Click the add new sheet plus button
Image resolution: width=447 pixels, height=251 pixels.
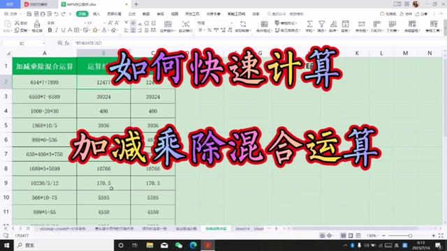tap(276, 229)
